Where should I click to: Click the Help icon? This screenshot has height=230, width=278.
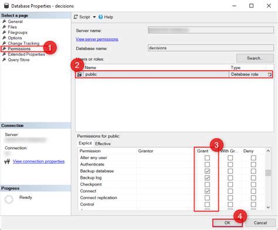[x=100, y=17]
